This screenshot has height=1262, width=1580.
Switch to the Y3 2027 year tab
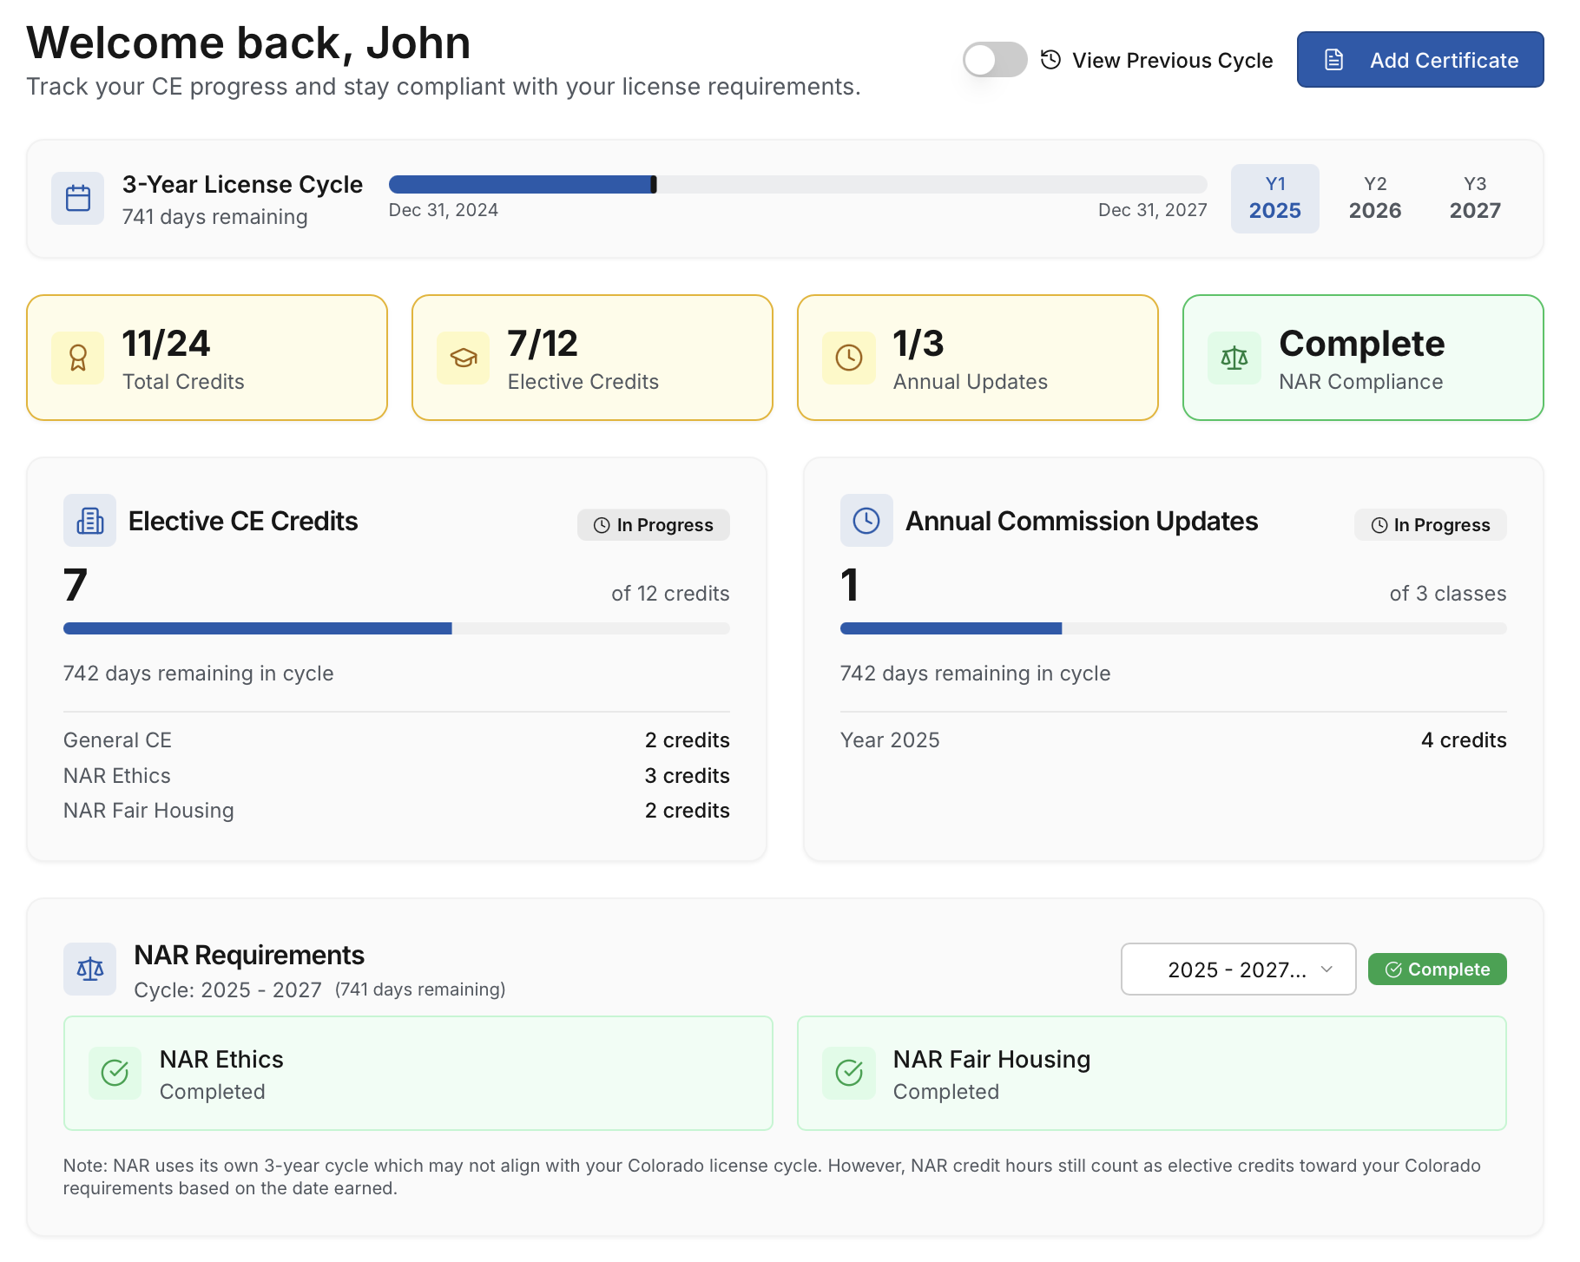(x=1475, y=199)
